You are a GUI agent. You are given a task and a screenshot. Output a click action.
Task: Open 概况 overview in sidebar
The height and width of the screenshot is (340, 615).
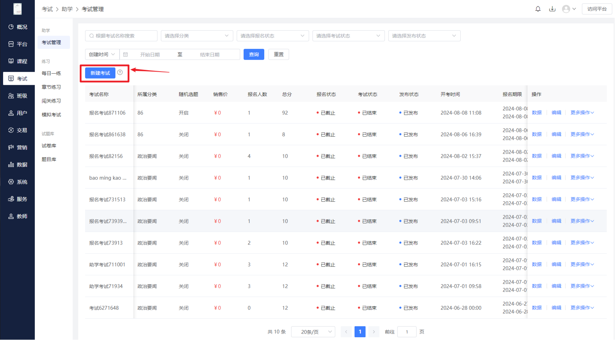(x=18, y=27)
